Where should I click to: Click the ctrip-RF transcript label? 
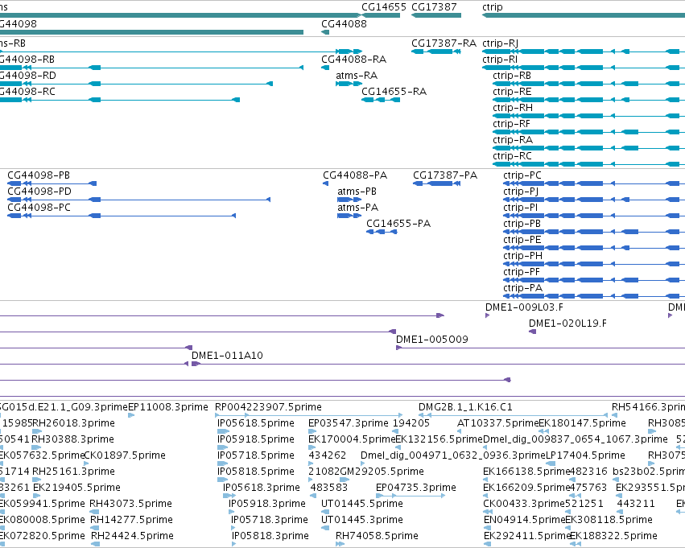coord(511,124)
